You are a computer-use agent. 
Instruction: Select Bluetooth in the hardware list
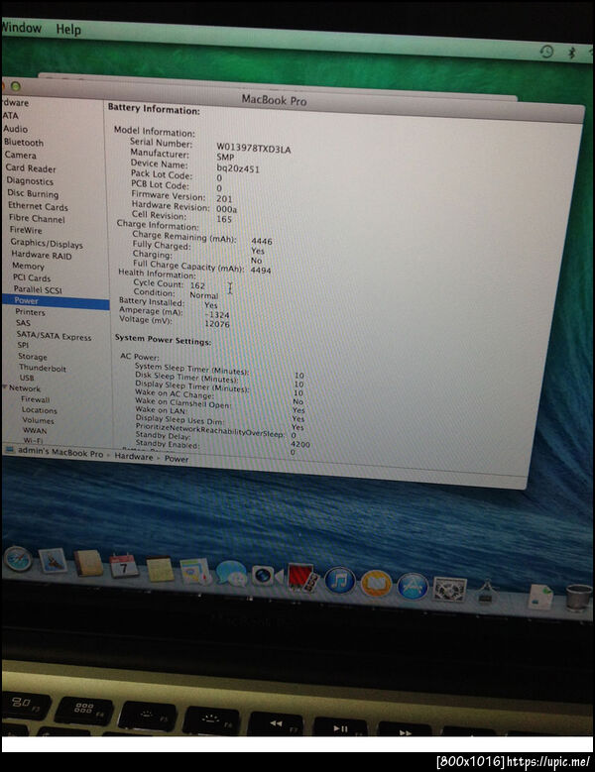pos(24,143)
